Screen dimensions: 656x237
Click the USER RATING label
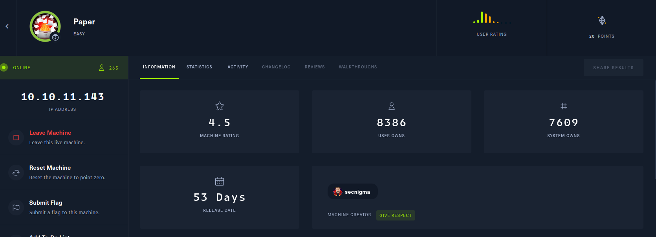(x=492, y=34)
